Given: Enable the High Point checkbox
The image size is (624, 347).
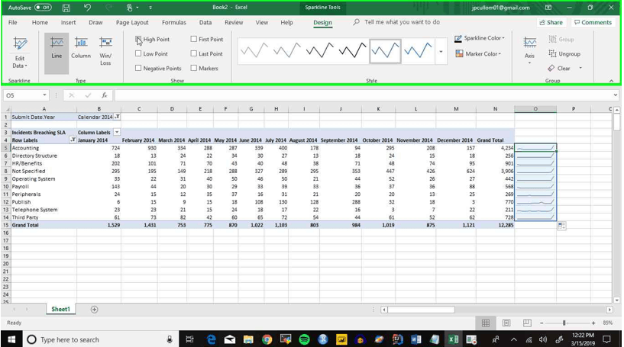Looking at the screenshot, I should pos(138,40).
